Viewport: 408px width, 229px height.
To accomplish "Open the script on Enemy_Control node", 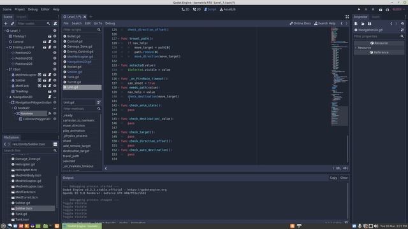I will (50, 47).
